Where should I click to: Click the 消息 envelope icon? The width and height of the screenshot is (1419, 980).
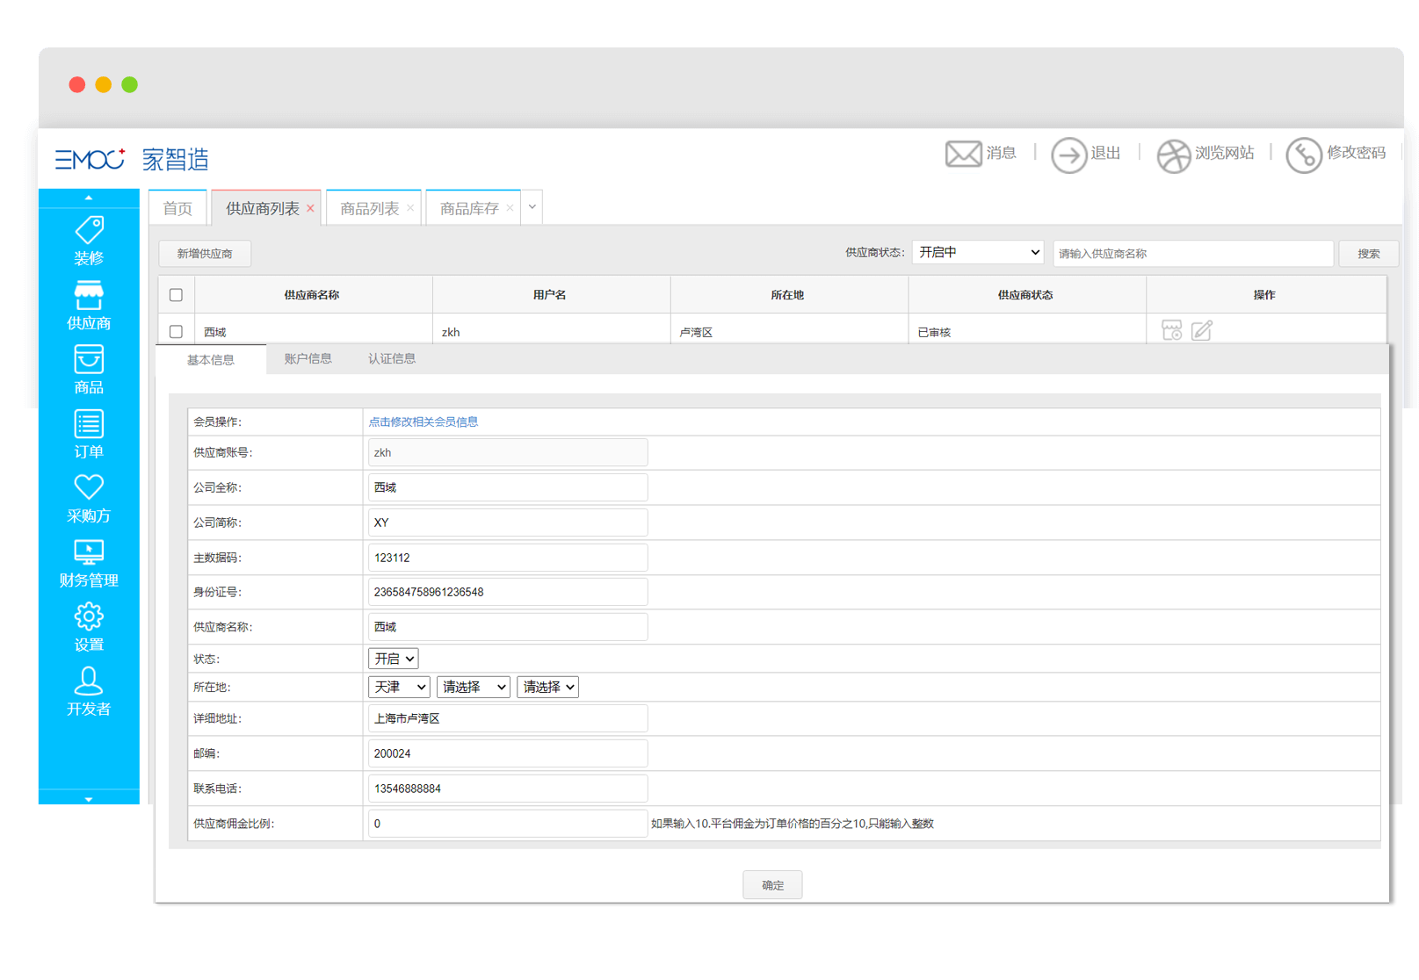pyautogui.click(x=964, y=154)
